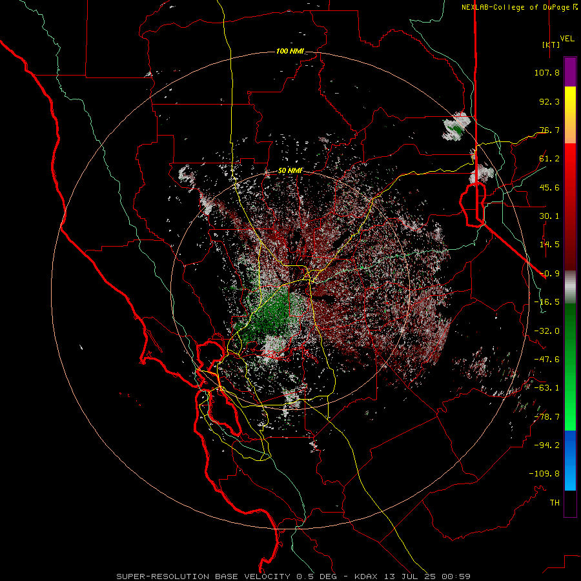Pick the red segment of the velocity color bar
Screen dimensions: 581x581
point(570,207)
